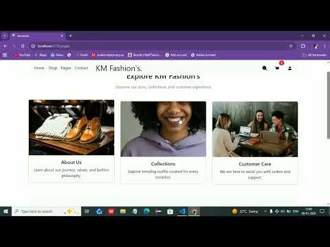View site information icon in address bar
Screen dimensions: 330x247
[x=33, y=46]
